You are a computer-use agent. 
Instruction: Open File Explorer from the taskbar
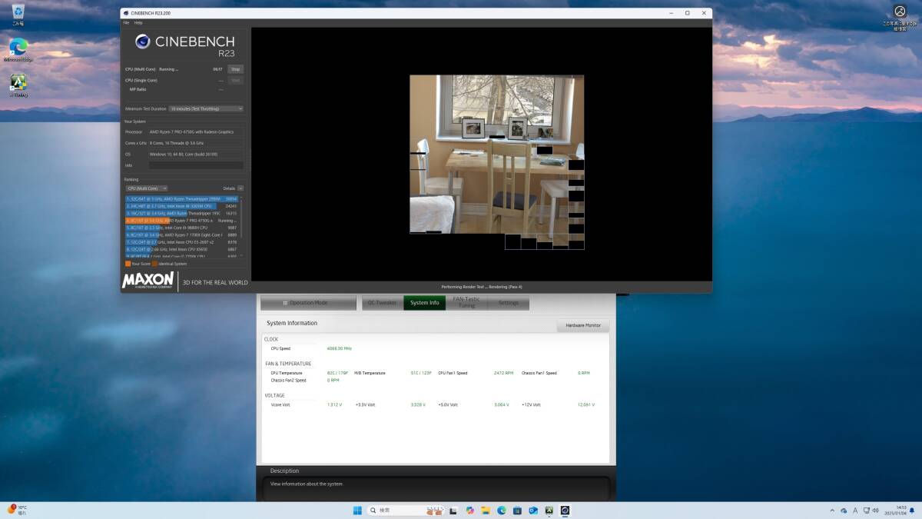tap(486, 511)
